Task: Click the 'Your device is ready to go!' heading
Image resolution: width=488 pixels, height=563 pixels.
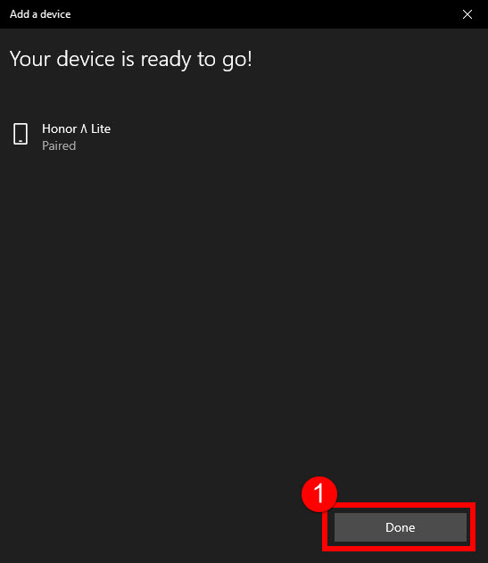Action: point(131,59)
